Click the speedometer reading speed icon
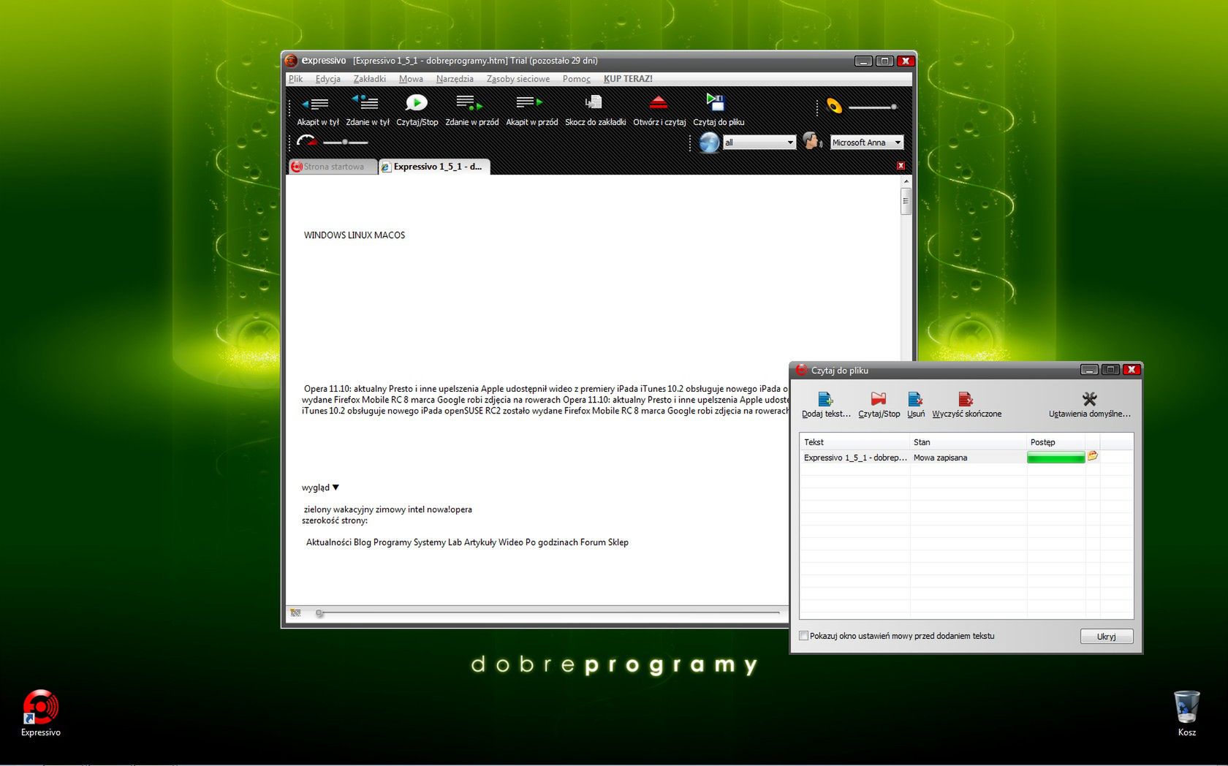Screen dimensions: 1228x766 (x=307, y=141)
